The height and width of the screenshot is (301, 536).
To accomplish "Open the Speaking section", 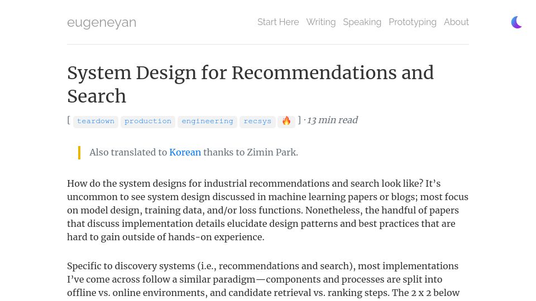I will (x=362, y=22).
